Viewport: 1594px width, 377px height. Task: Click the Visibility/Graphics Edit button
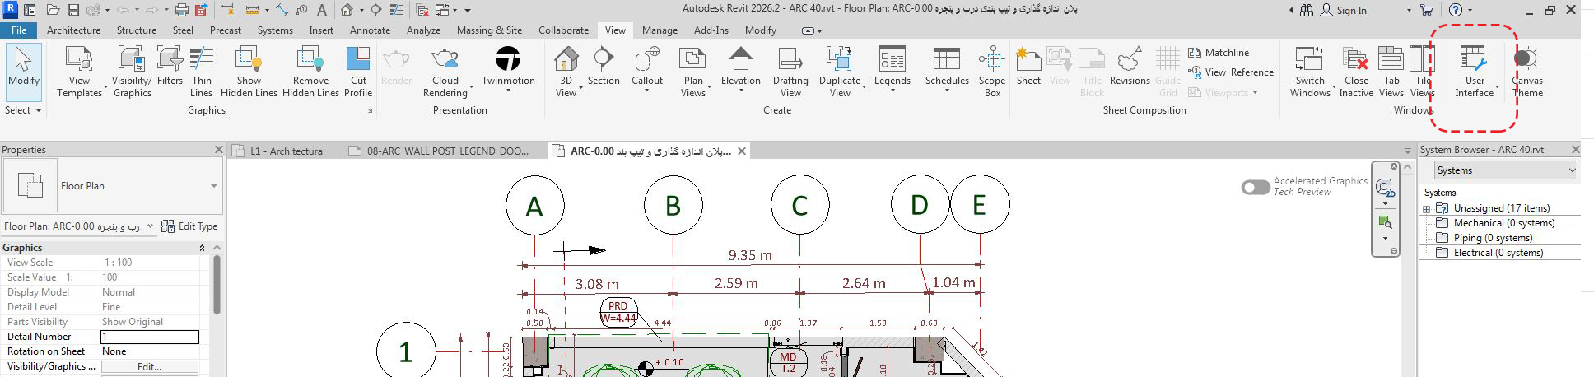149,366
